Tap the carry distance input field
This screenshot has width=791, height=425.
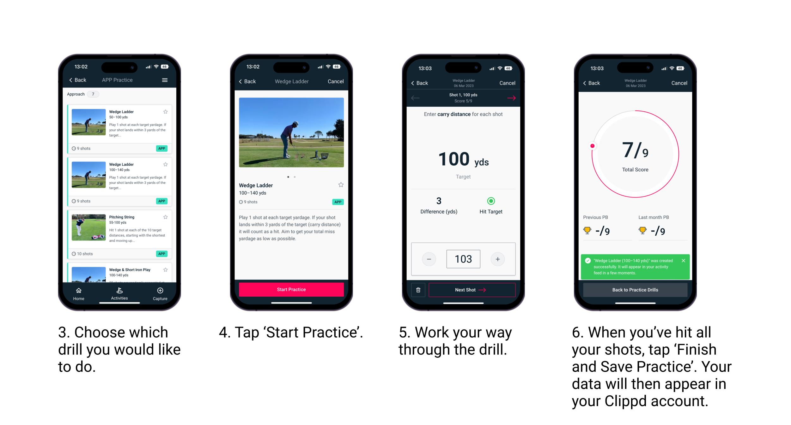tap(463, 259)
